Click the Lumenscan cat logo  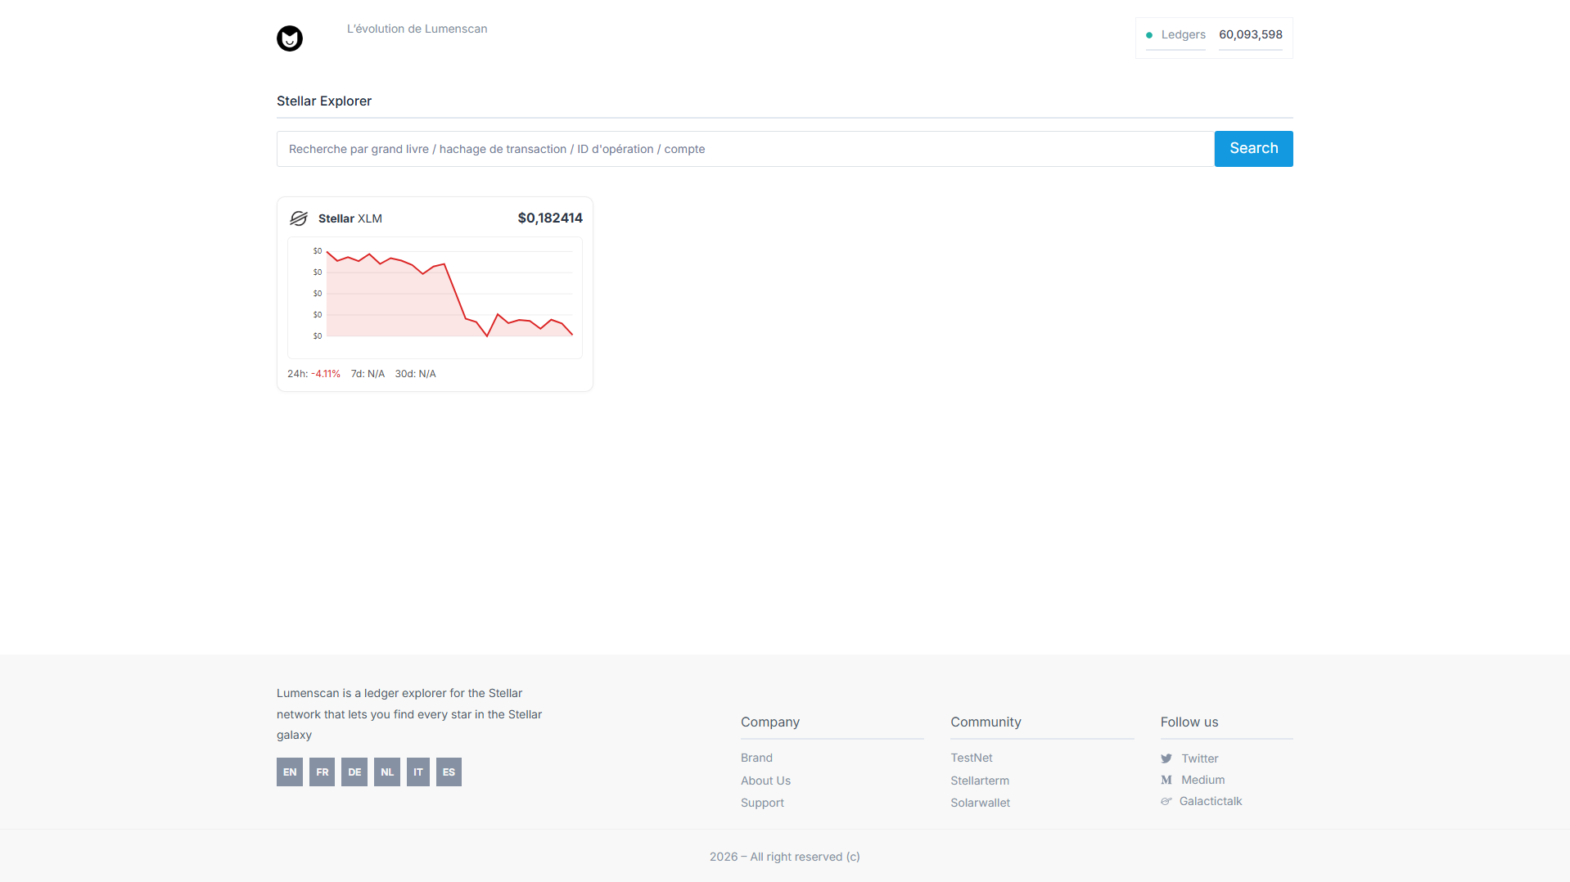(x=290, y=38)
